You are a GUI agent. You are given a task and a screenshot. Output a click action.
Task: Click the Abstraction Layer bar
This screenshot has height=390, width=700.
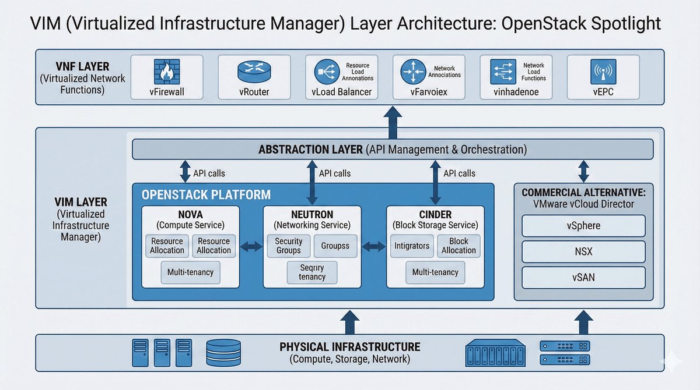click(x=392, y=150)
